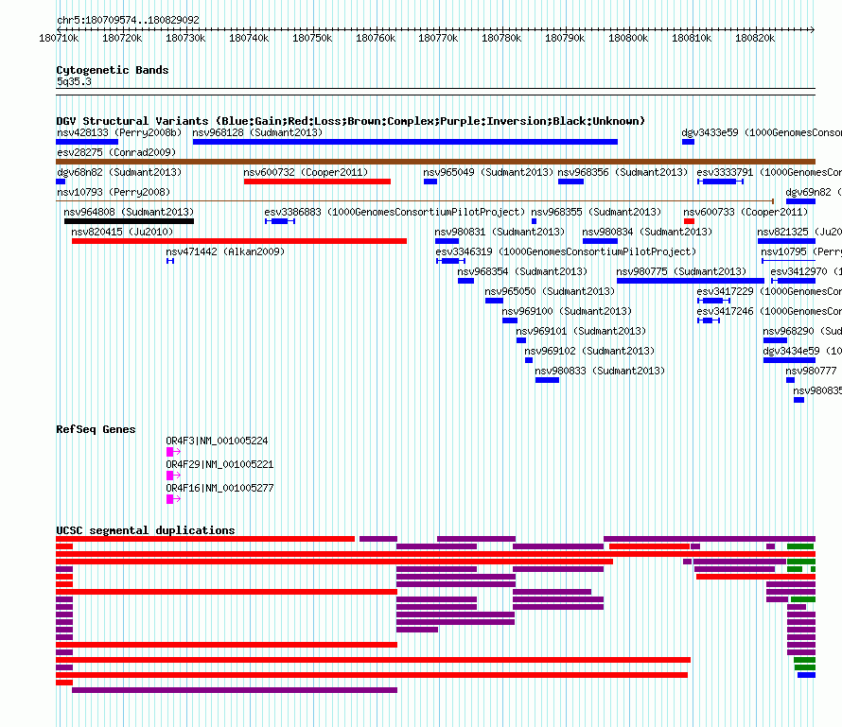The width and height of the screenshot is (842, 727).
Task: Open nsv471442 (Alkan2009) label
Action: pos(225,251)
